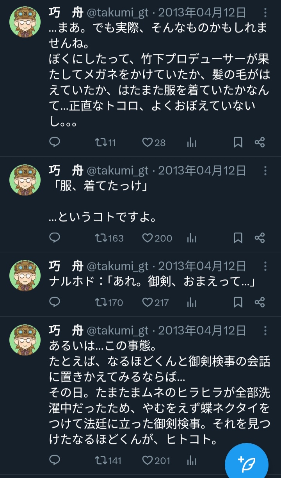Open the three-dot menu on ナルホド tweet
Viewport: 281px width, 478px height.
click(x=265, y=267)
